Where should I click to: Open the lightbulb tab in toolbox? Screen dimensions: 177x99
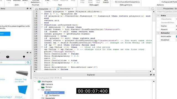(x=24, y=57)
